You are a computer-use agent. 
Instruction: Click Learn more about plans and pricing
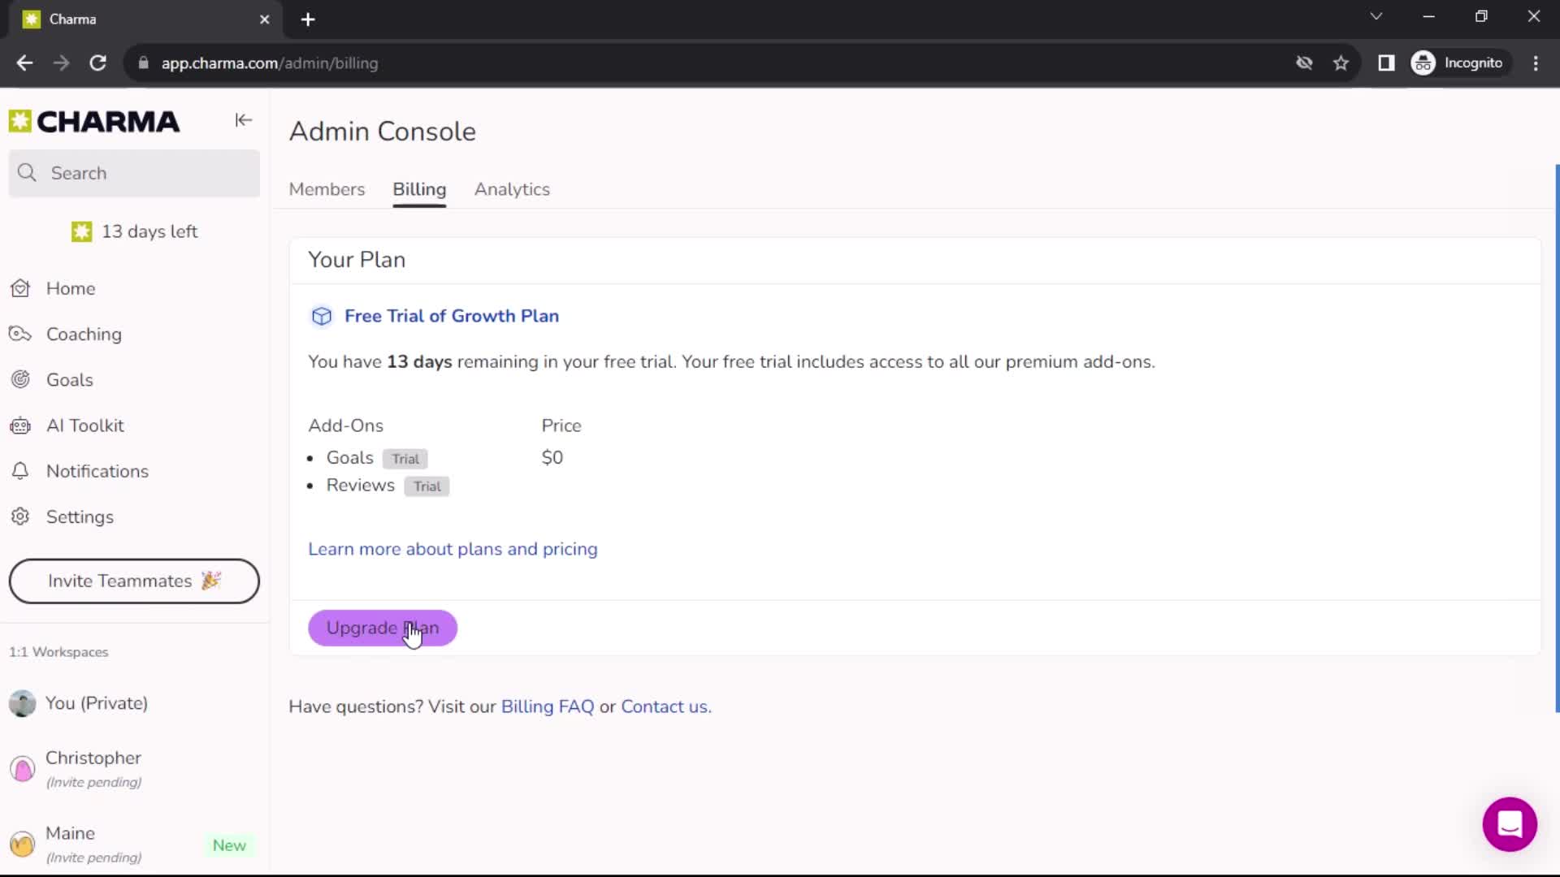pos(452,548)
